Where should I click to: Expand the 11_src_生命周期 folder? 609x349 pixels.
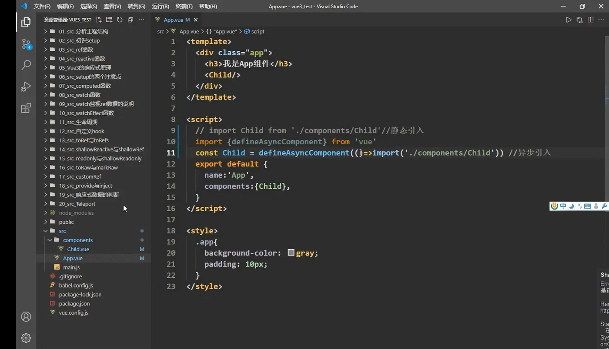[x=93, y=122]
